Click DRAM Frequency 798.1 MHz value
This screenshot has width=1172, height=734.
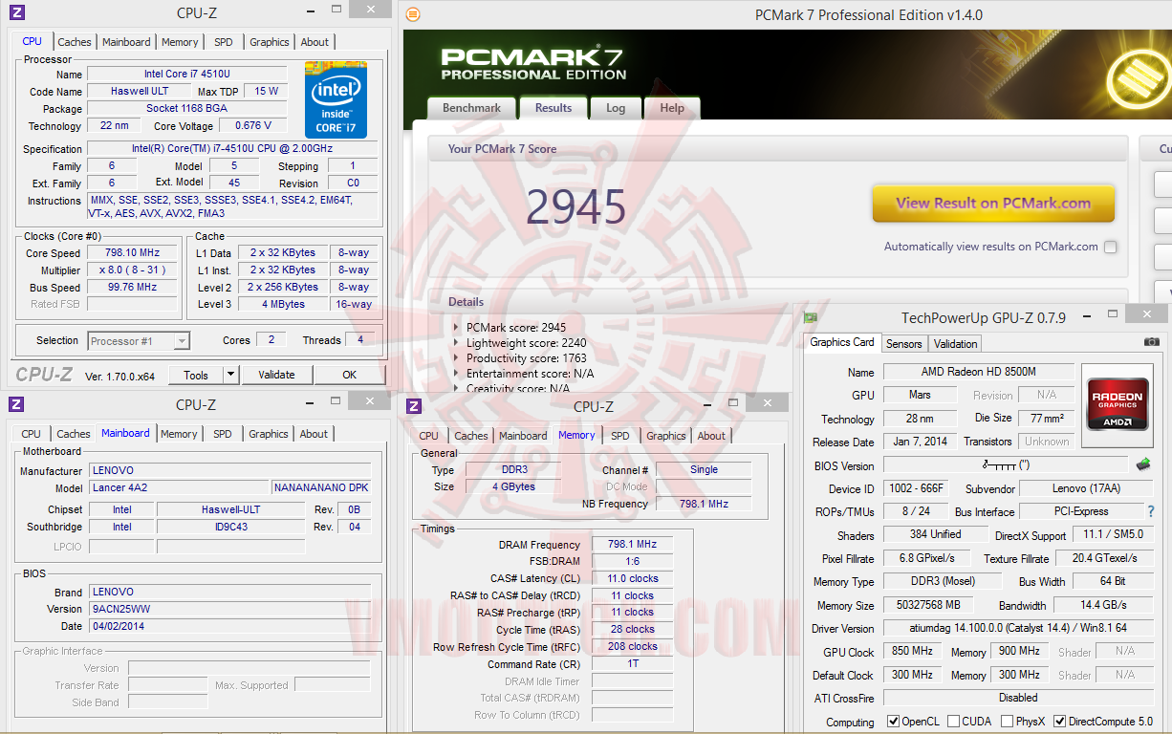point(633,544)
